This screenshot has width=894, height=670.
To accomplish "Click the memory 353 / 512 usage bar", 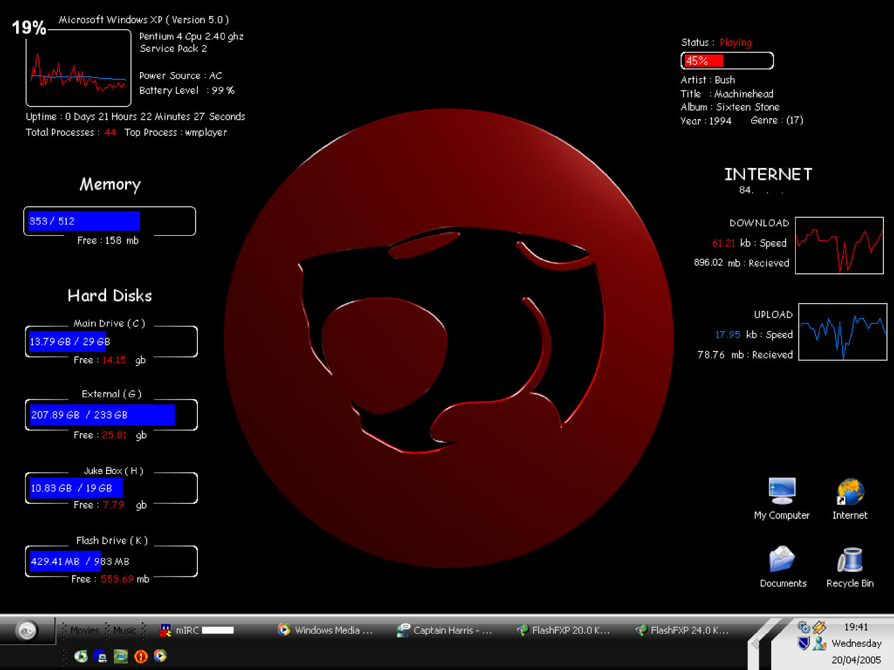I will [x=110, y=221].
